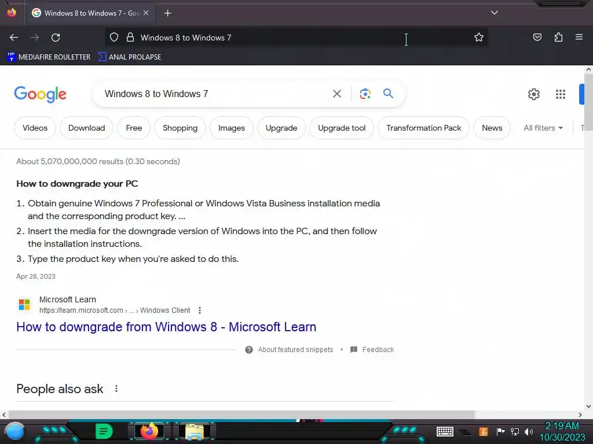Screen dimensions: 593x444
Task: Select the Upgrade tool filter chip
Action: tap(342, 128)
